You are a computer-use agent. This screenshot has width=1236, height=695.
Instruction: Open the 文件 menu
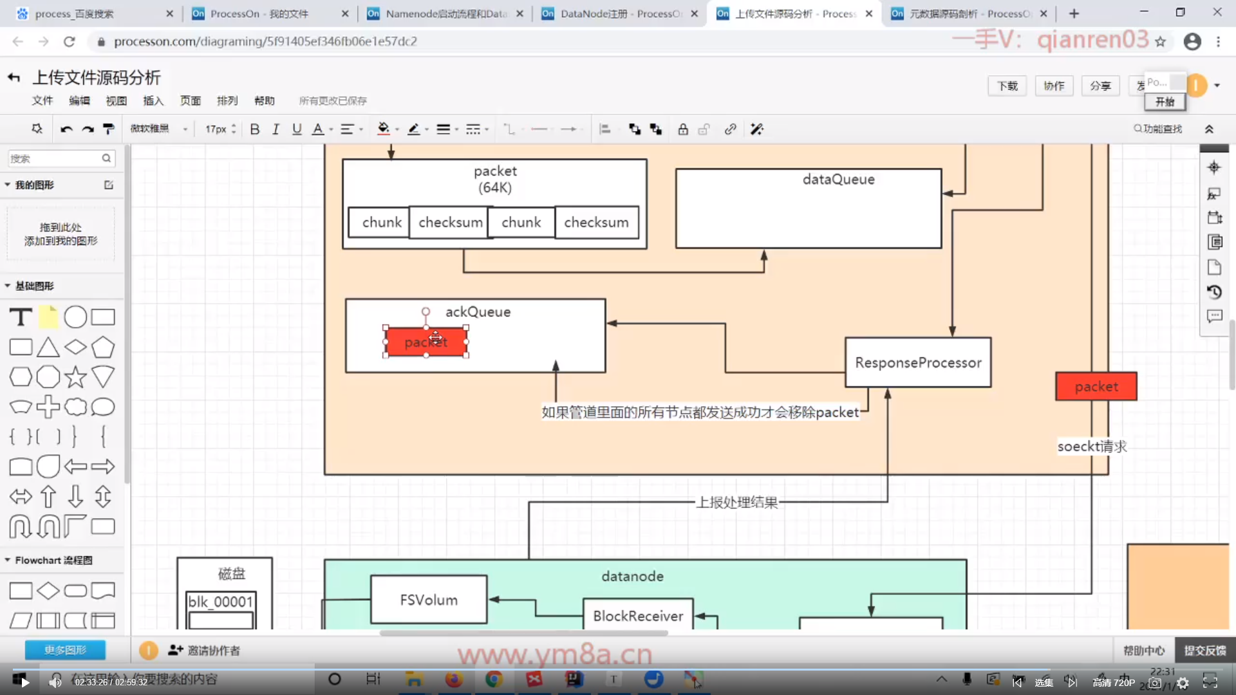point(42,100)
